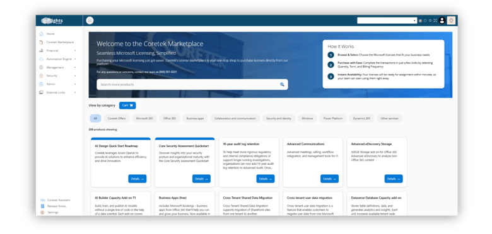
Task: Open the header tenant dropdown
Action: click(x=387, y=21)
